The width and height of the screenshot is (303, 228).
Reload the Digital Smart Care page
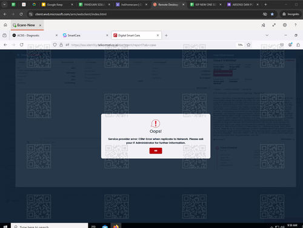(x=22, y=45)
